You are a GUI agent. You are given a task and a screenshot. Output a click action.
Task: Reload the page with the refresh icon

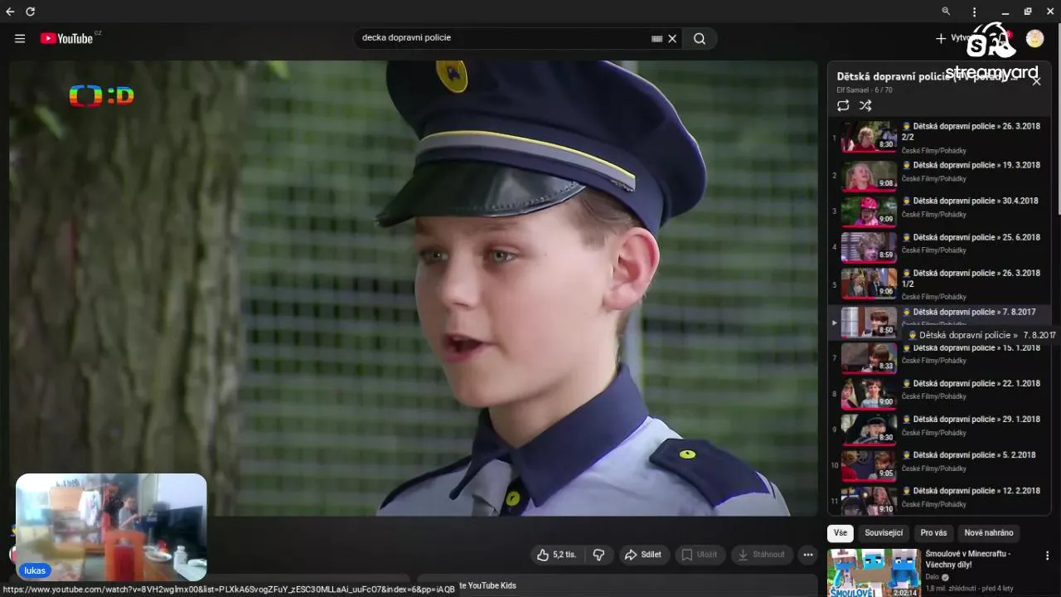pyautogui.click(x=30, y=12)
